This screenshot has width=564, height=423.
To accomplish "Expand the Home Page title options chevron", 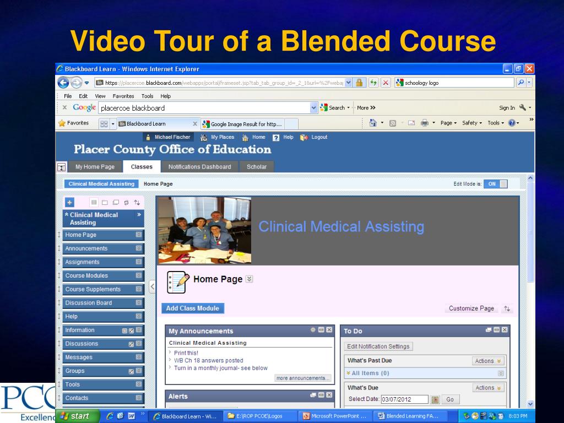I will point(250,279).
